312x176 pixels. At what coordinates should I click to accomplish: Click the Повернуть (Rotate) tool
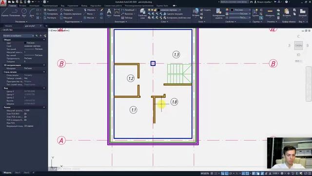pos(66,10)
